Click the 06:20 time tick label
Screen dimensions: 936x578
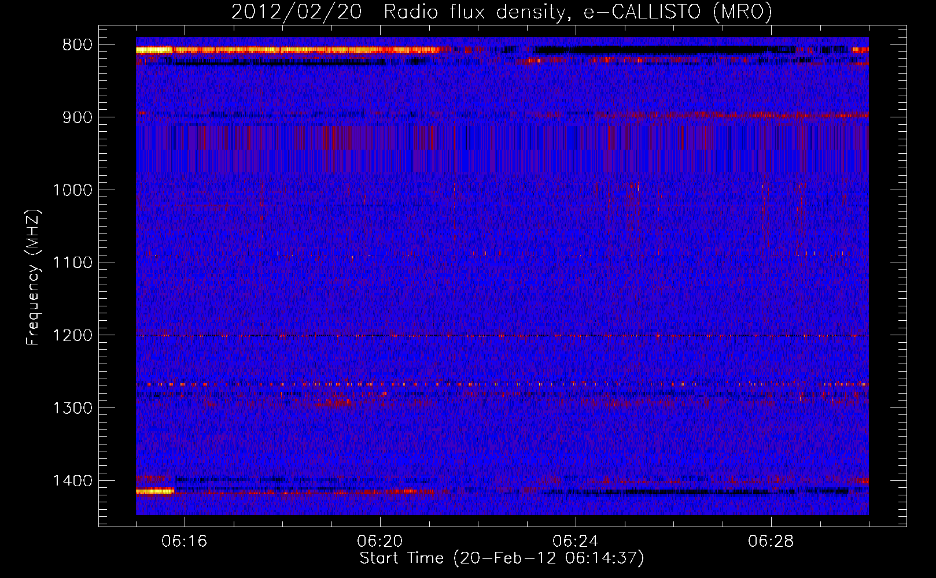[380, 542]
